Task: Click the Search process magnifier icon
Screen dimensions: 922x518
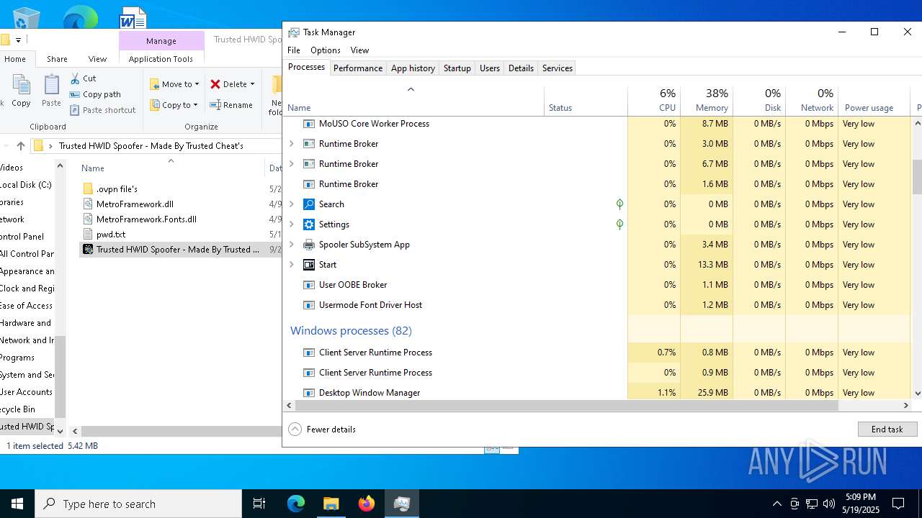Action: 309,204
